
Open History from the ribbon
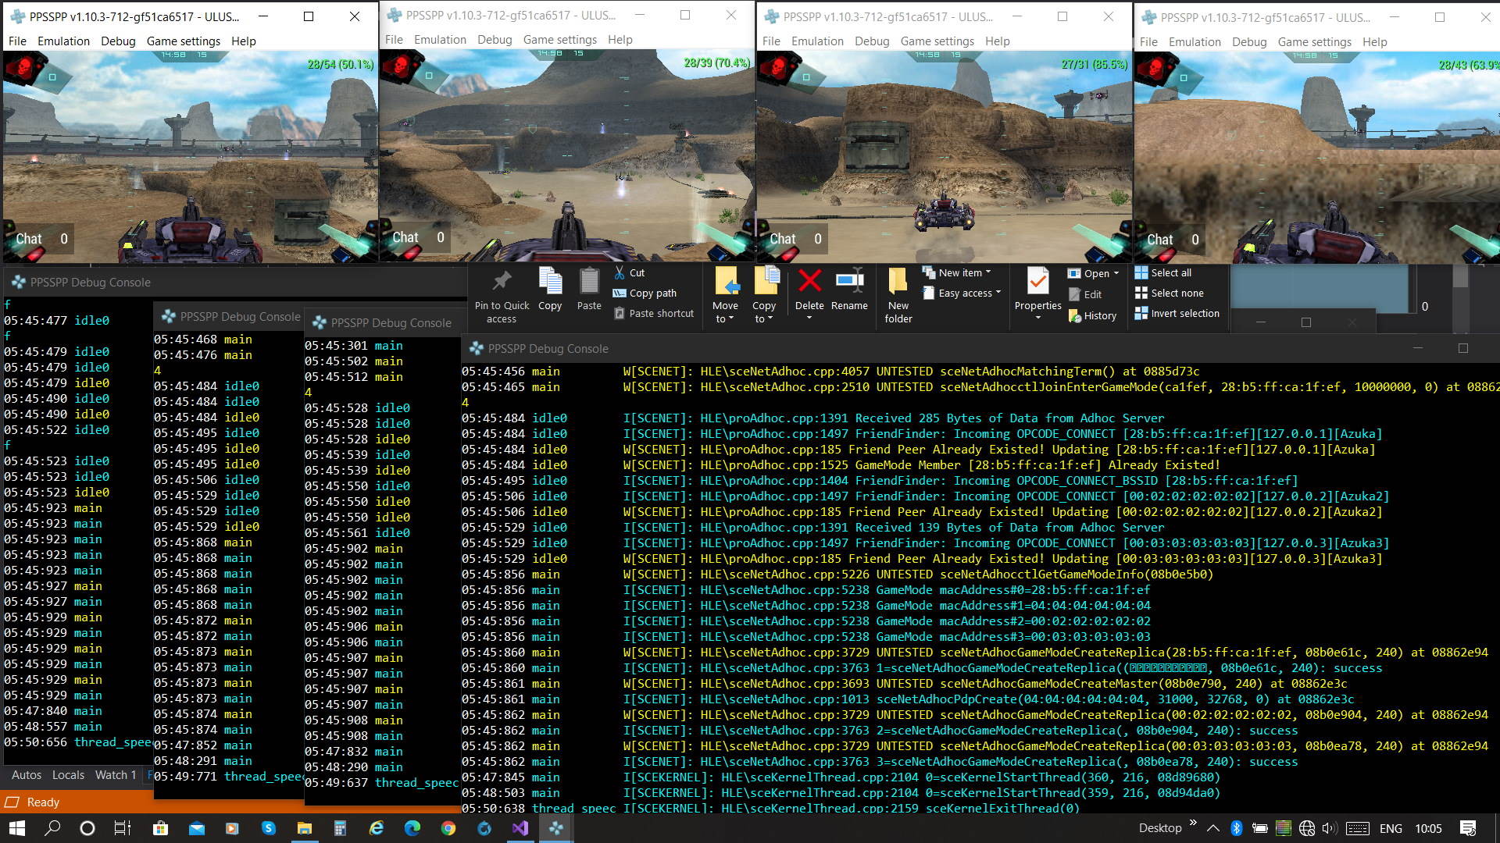click(x=1092, y=315)
